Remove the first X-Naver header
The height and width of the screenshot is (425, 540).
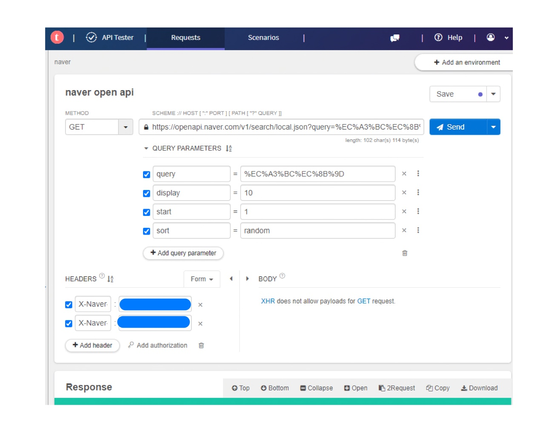tap(200, 305)
